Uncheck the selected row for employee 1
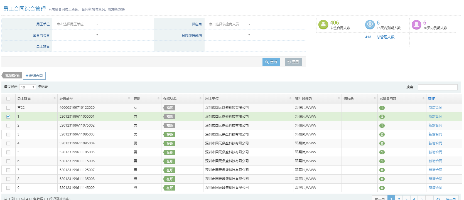The width and height of the screenshot is (464, 200). coord(8,117)
